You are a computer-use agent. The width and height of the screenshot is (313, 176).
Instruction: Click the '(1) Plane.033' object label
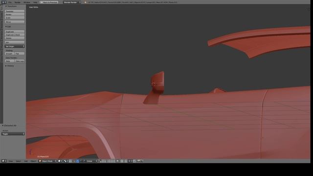coord(43,156)
